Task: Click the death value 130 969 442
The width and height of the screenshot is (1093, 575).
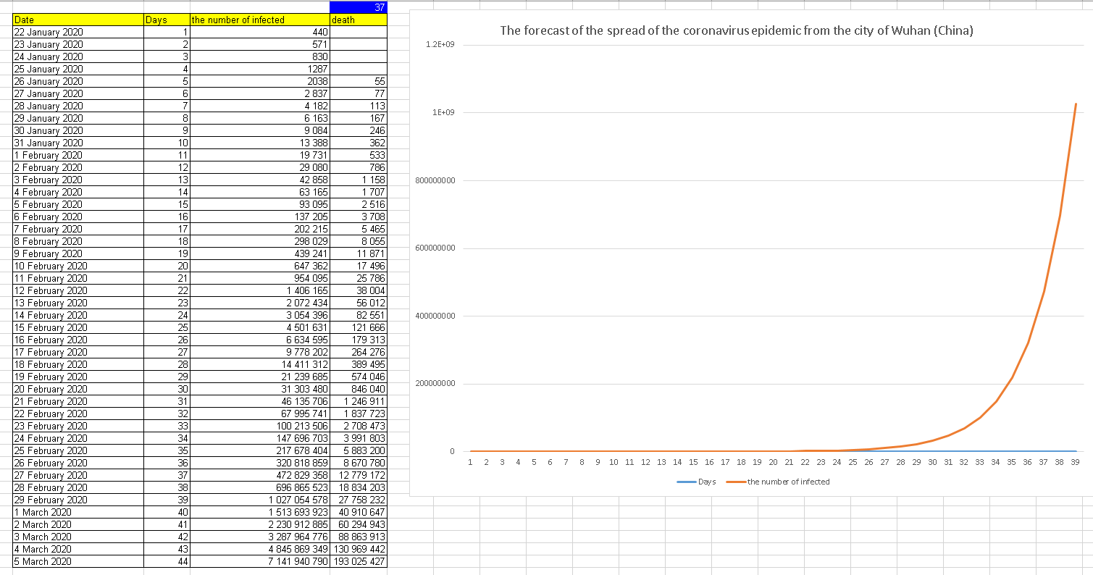Action: point(358,550)
